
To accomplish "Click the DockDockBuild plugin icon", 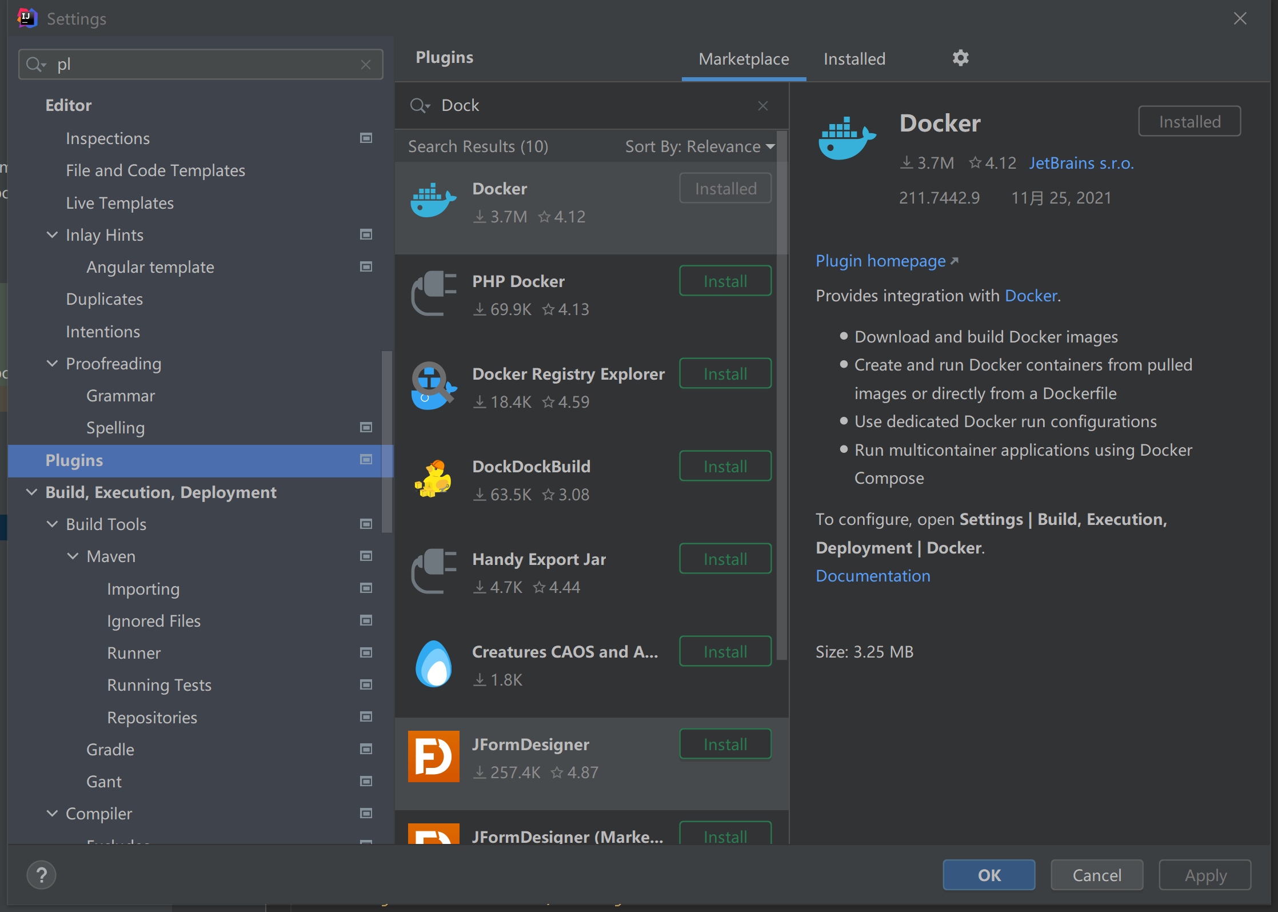I will point(434,477).
